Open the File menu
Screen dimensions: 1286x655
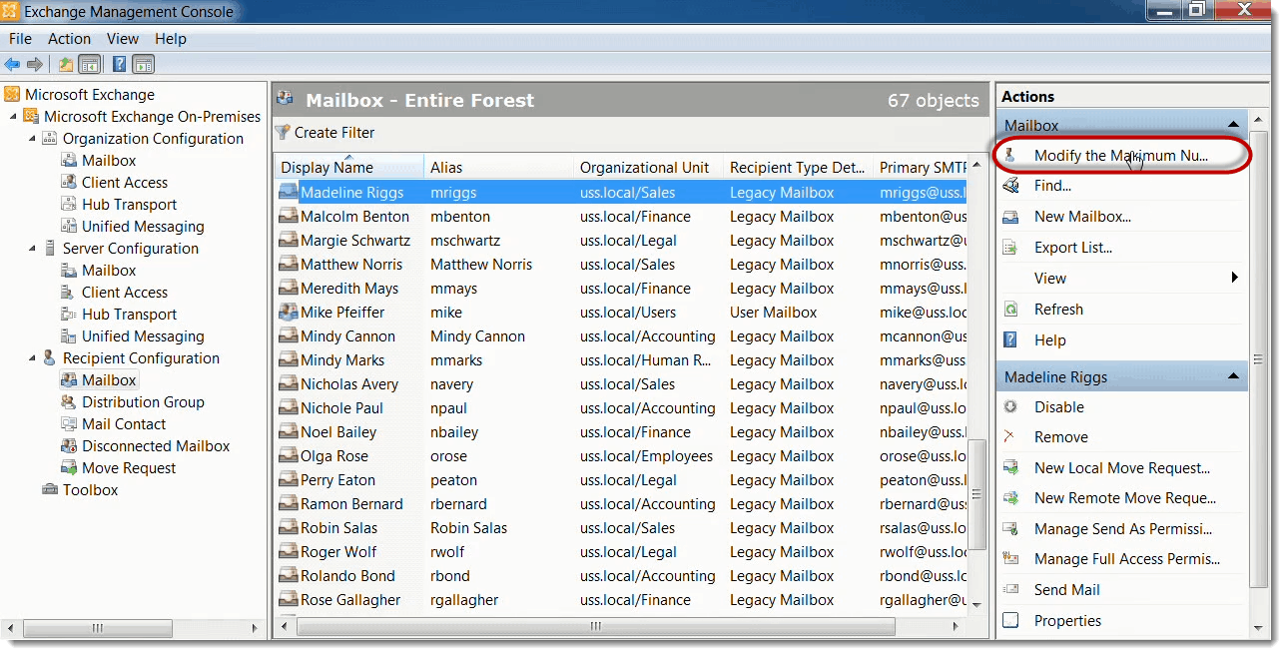[20, 39]
